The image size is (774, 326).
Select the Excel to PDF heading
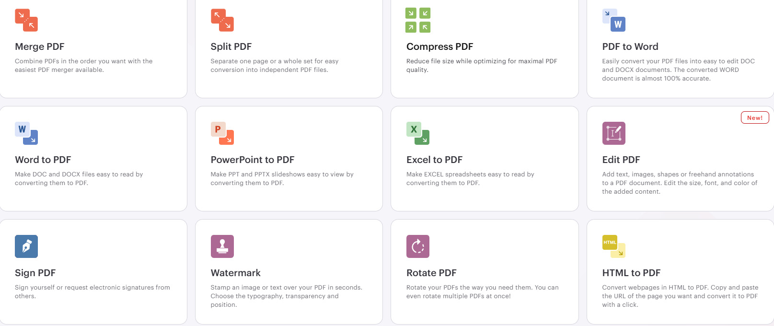click(434, 160)
